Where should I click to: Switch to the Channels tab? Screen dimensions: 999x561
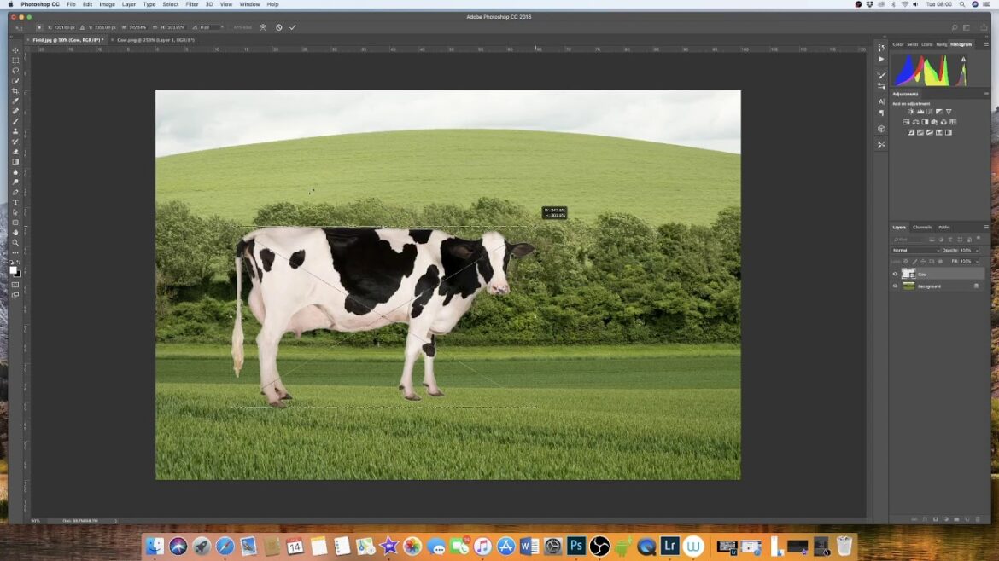point(922,227)
